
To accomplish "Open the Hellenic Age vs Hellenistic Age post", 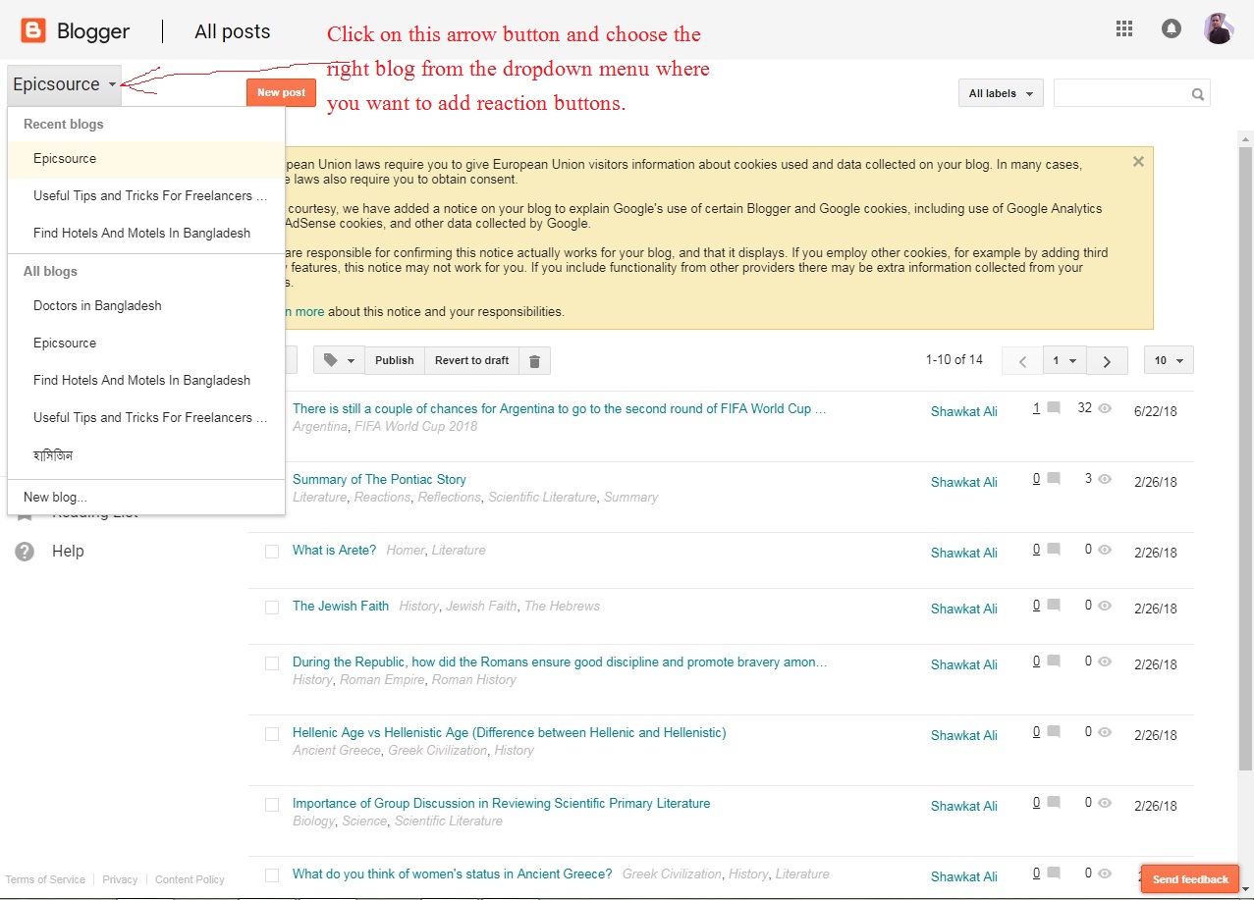I will click(x=510, y=732).
